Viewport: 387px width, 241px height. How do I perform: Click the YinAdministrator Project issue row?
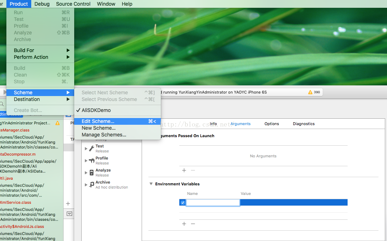[x=30, y=123]
